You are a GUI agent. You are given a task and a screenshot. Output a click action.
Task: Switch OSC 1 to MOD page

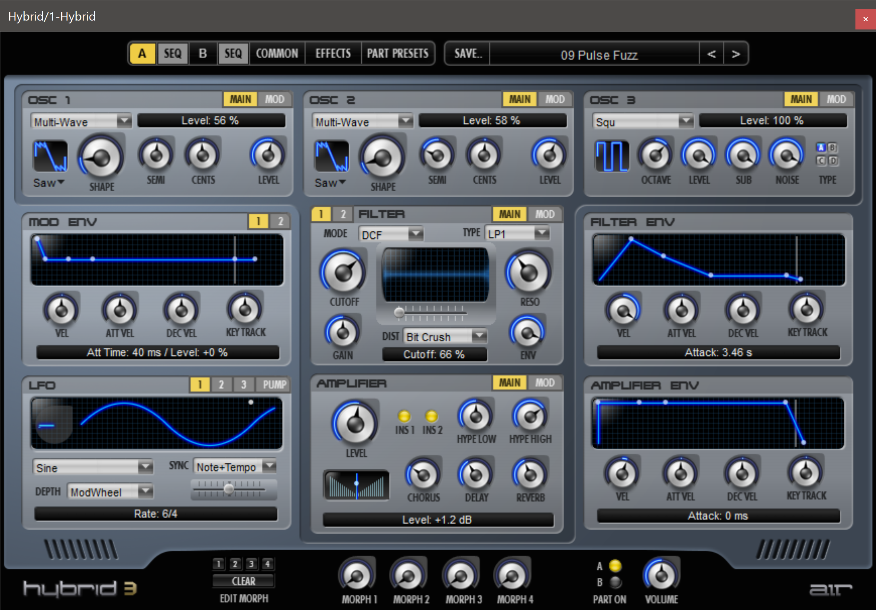(x=275, y=99)
